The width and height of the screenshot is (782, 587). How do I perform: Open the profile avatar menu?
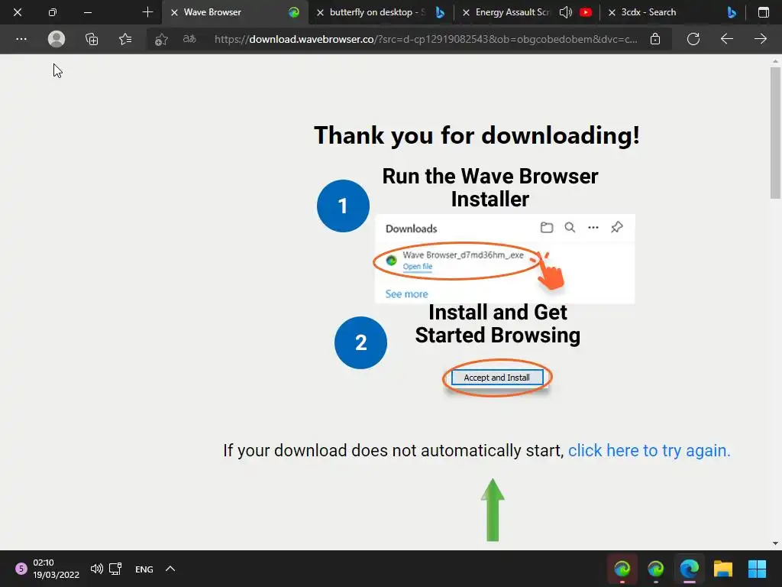[x=57, y=39]
